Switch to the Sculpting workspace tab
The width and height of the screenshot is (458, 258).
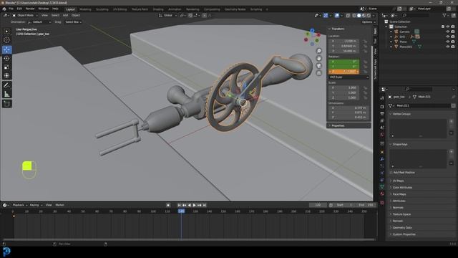(102, 9)
